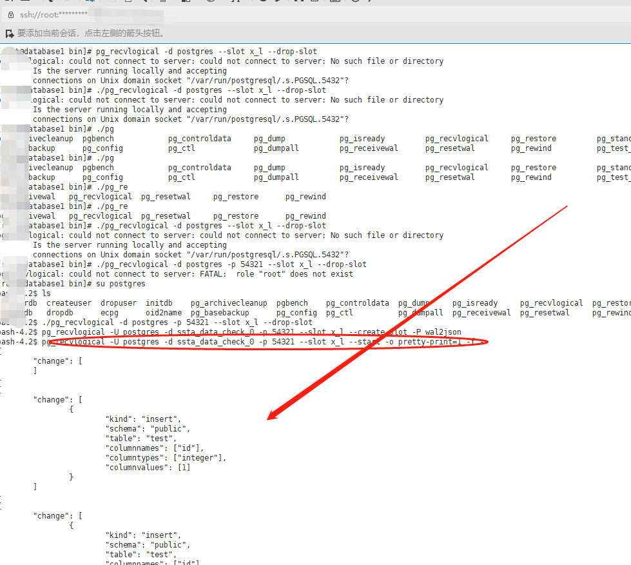Click the add-current-session arrow icon
The width and height of the screenshot is (631, 565).
point(9,34)
